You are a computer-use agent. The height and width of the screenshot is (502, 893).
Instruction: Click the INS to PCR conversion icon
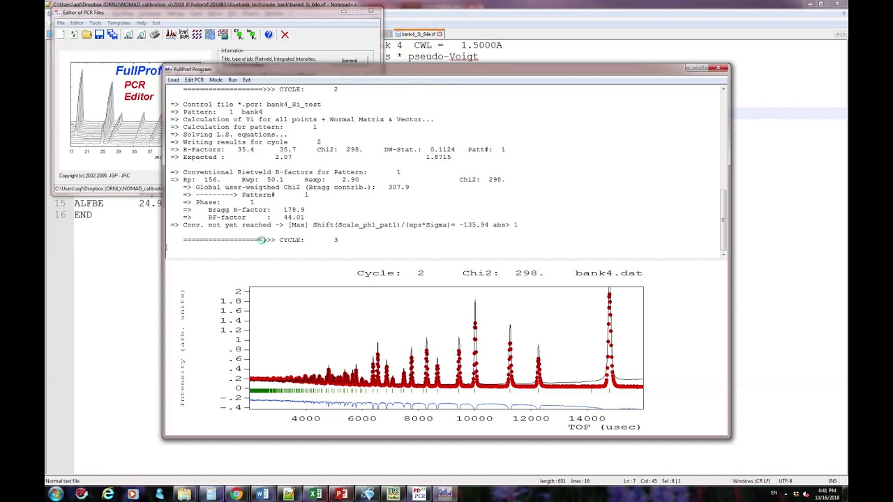[x=252, y=34]
